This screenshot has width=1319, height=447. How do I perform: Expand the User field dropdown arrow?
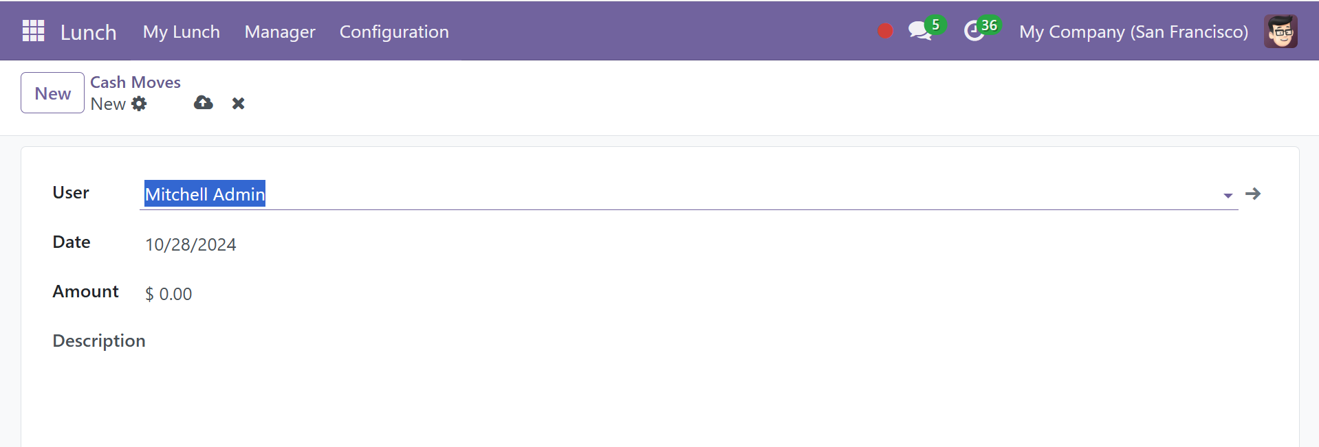(1228, 196)
